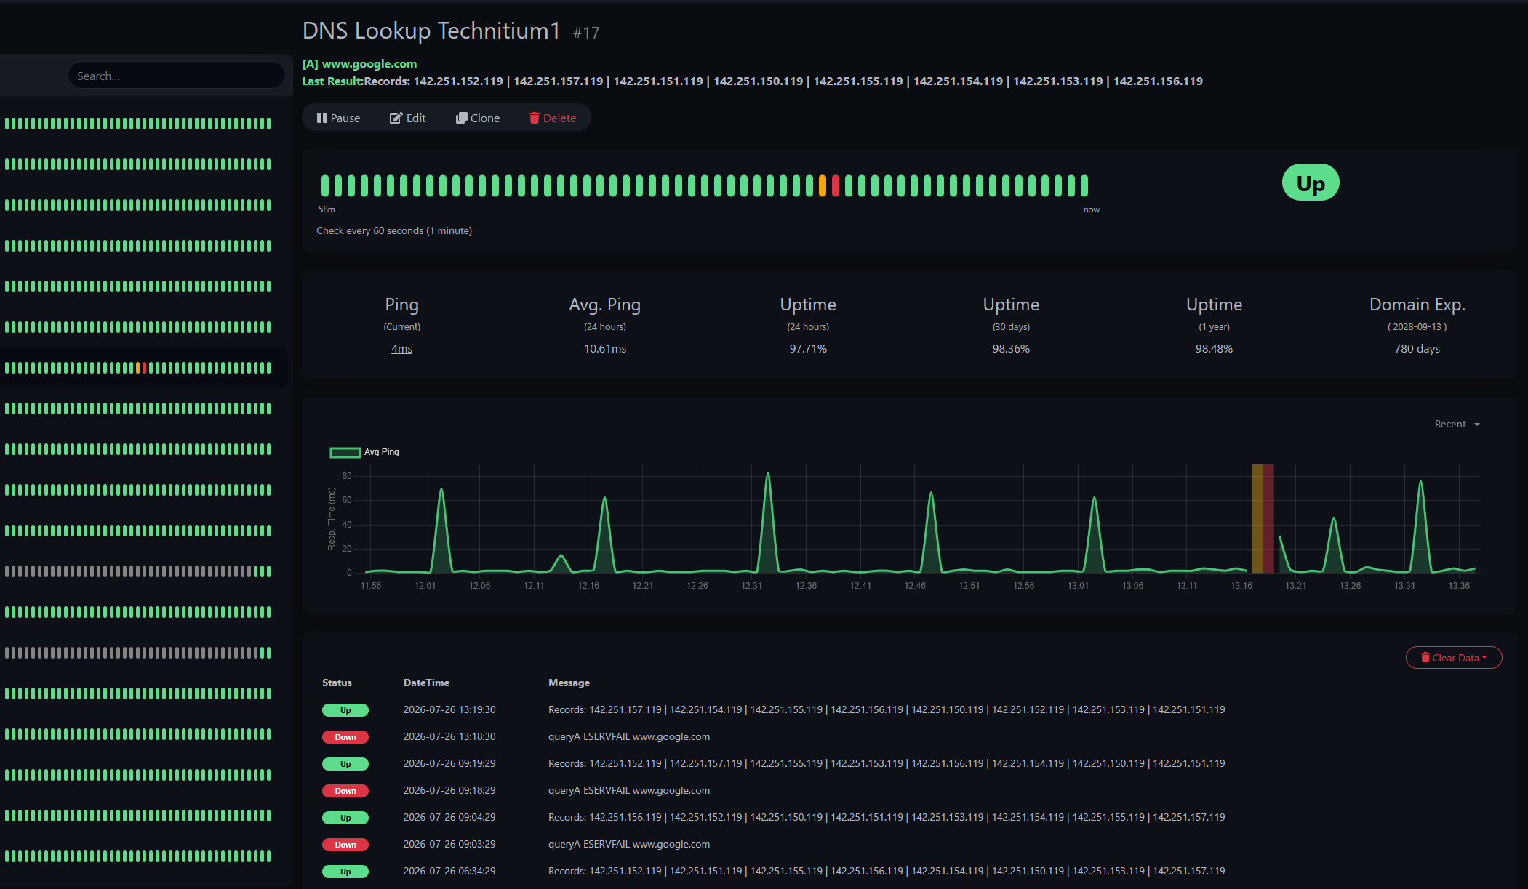Open the Clear Data dropdown
Screen dimensions: 1528x889
tap(1454, 657)
